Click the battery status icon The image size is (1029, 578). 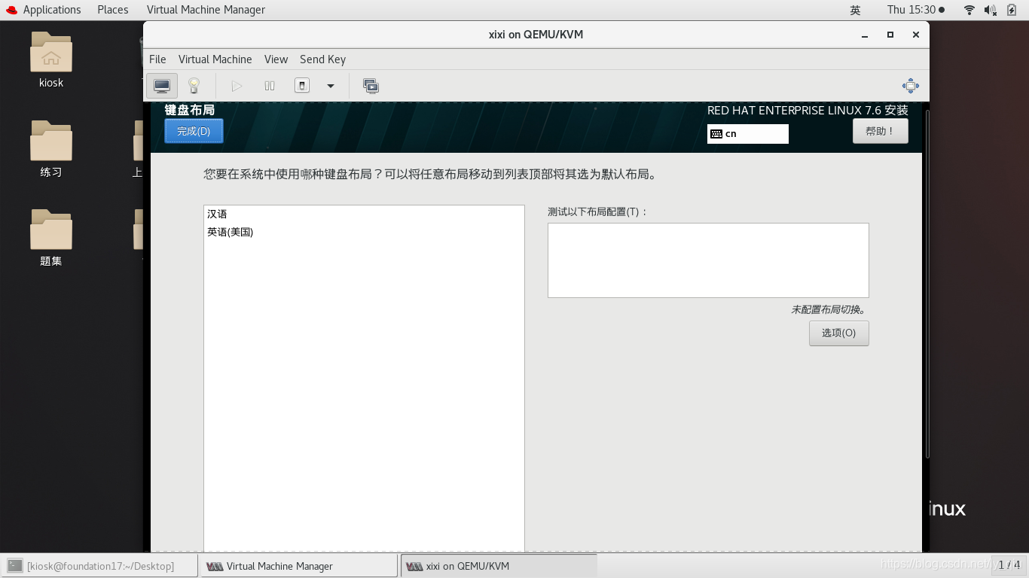click(1012, 10)
